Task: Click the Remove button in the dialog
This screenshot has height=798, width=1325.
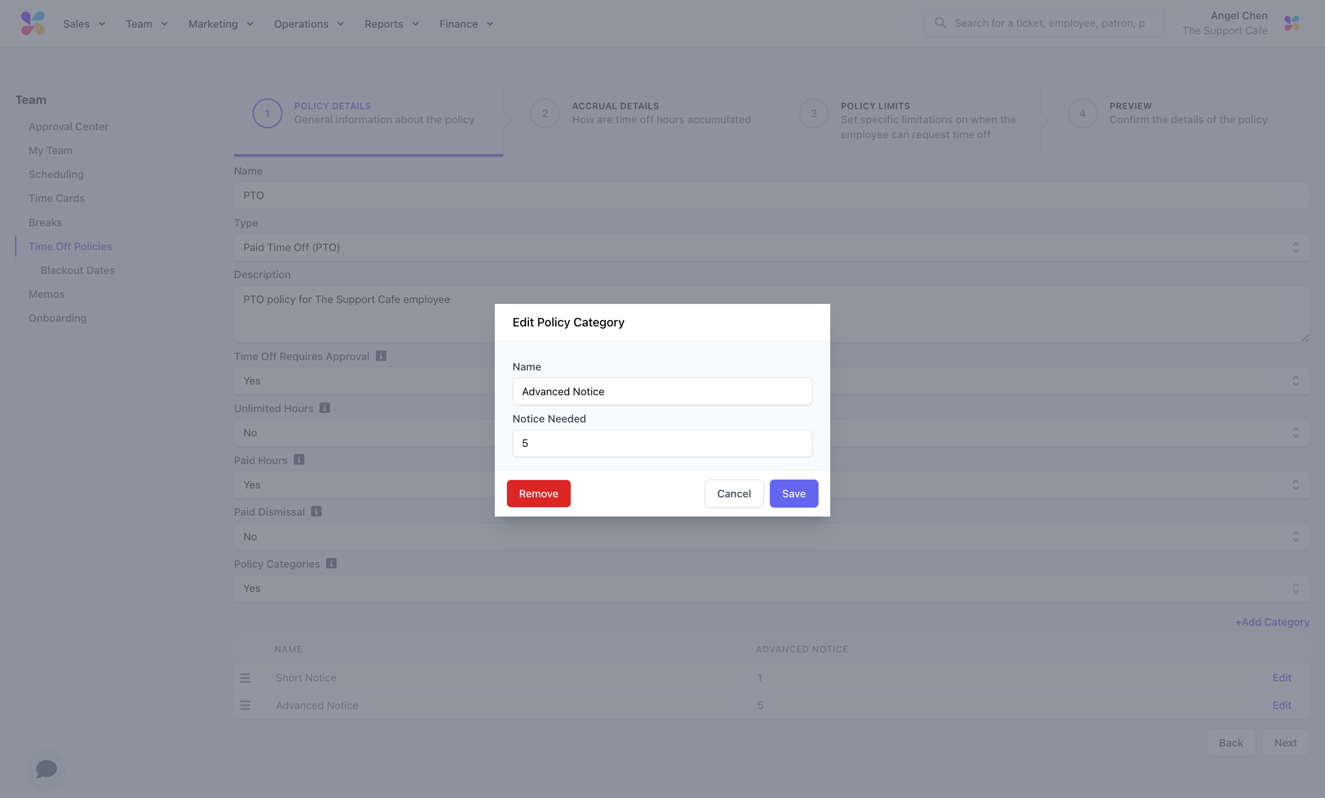Action: [x=538, y=493]
